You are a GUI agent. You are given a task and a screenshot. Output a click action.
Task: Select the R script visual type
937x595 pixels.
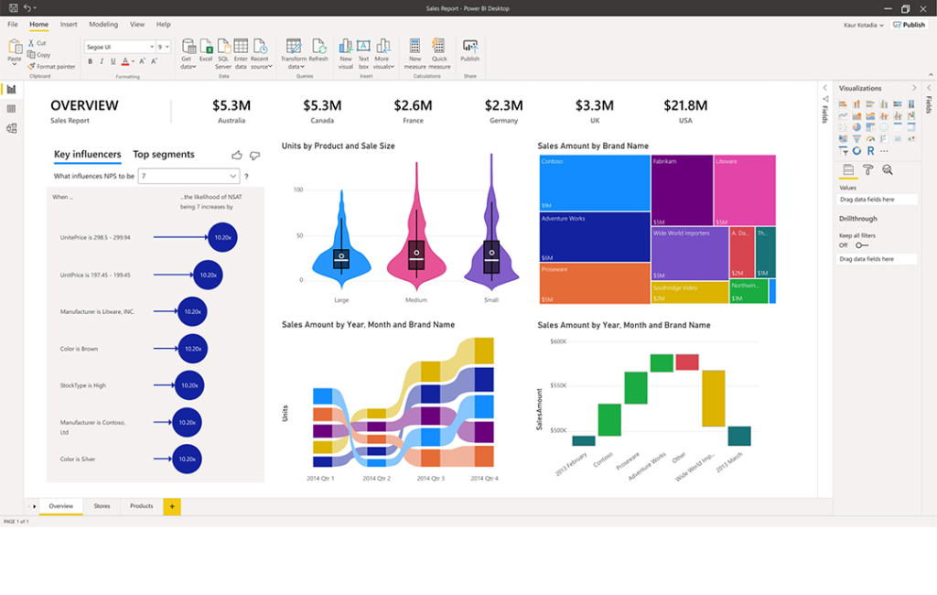[871, 151]
